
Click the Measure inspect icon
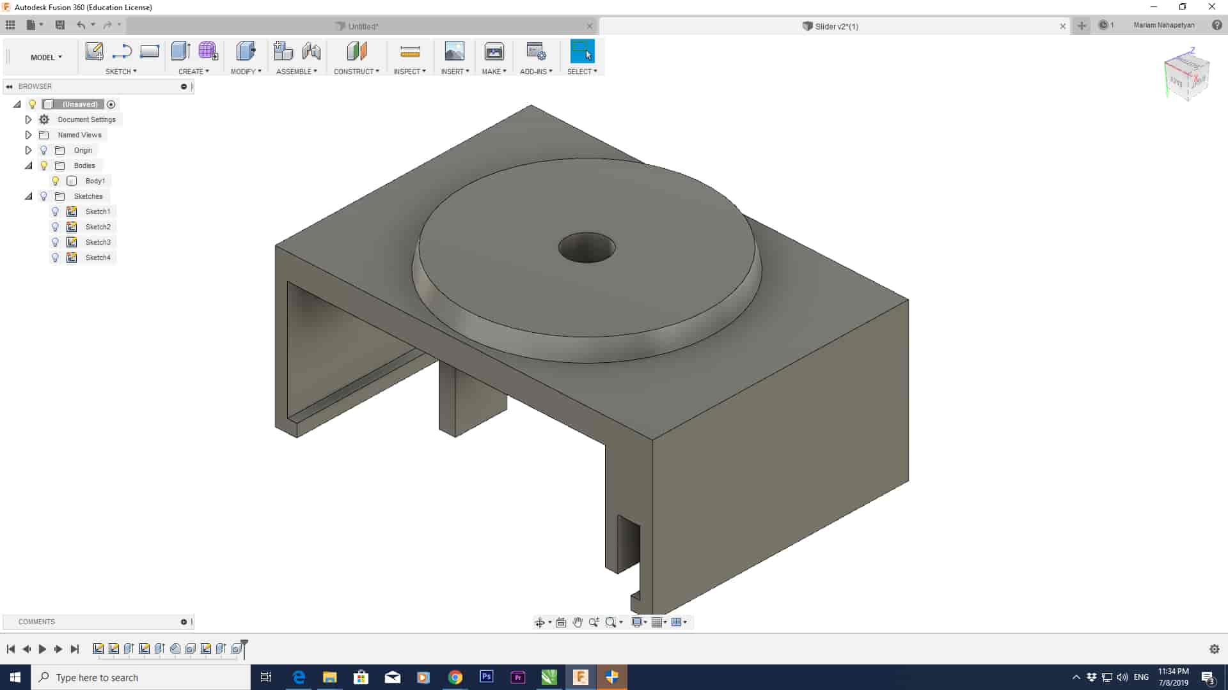(409, 51)
